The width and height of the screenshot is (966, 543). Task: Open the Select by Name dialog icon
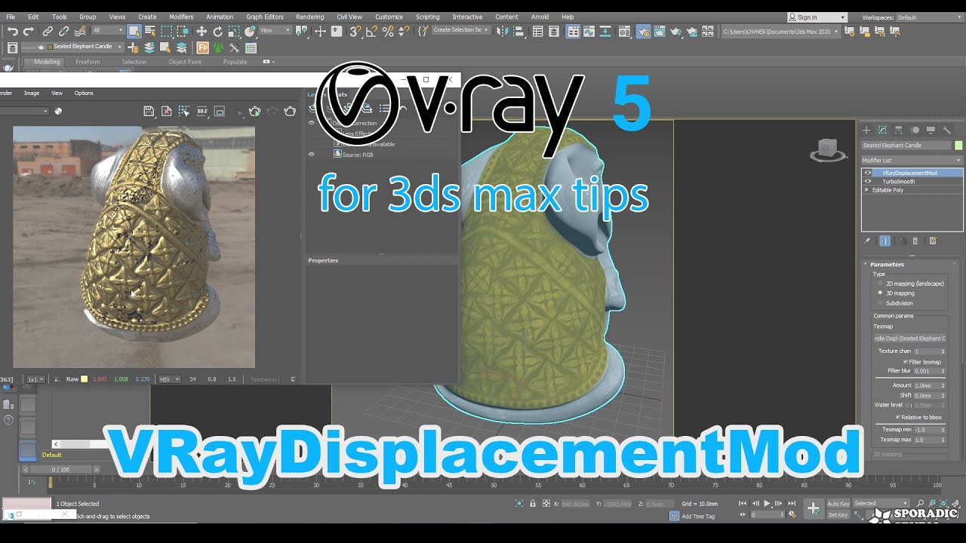click(x=149, y=31)
